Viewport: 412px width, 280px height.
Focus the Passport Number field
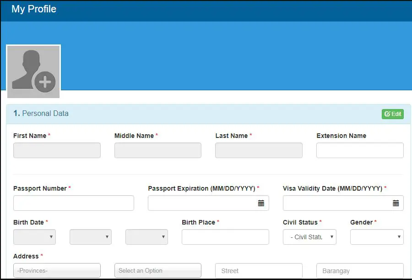tap(74, 203)
